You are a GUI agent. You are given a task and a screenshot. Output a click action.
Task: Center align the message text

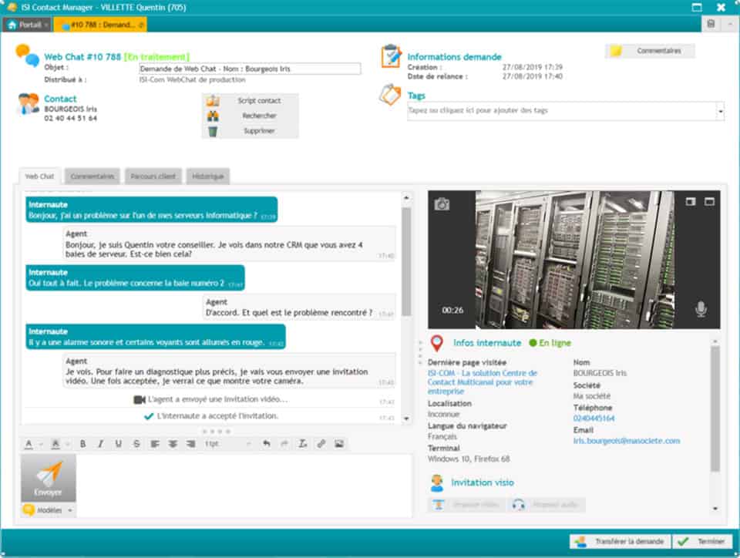click(173, 444)
